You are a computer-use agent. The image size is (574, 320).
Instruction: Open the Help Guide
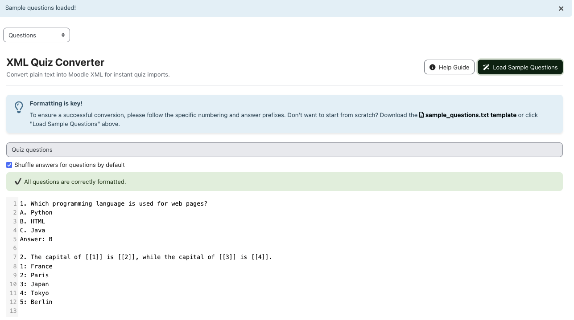(x=449, y=67)
